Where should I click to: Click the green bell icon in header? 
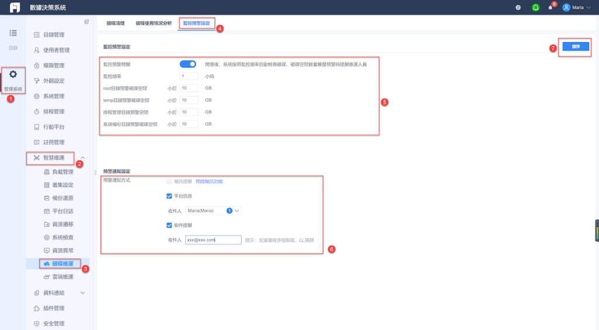click(x=536, y=7)
